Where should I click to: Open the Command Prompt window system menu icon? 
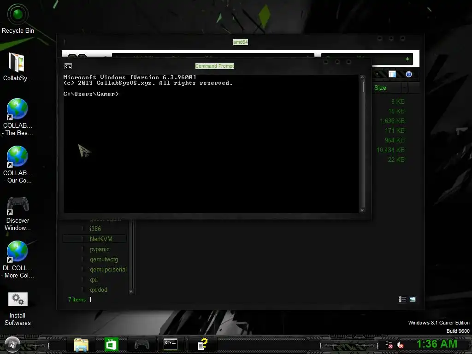68,66
